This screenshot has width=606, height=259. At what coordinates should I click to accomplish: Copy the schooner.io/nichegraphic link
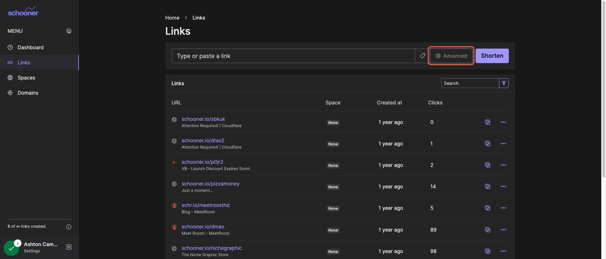click(x=488, y=251)
